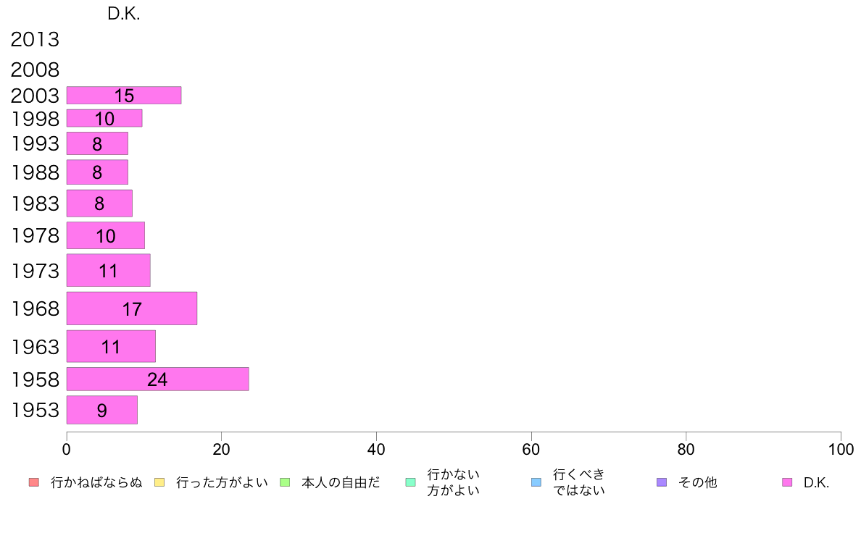Click the D.K. column header text
This screenshot has height=533, width=861.
pyautogui.click(x=123, y=14)
